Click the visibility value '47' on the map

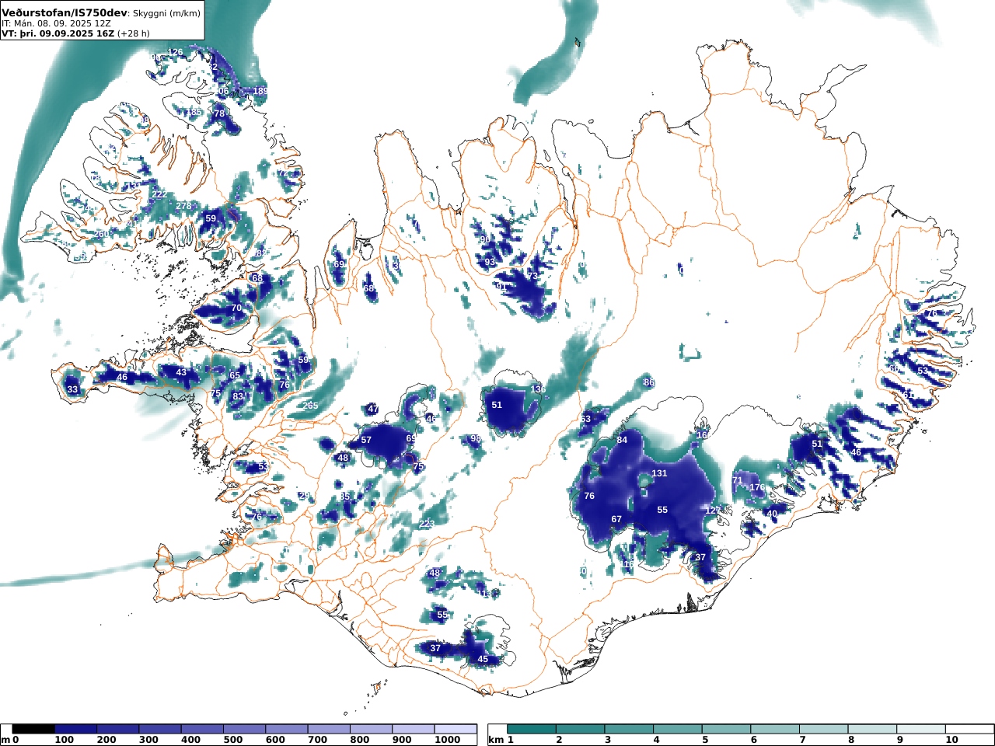(x=373, y=409)
